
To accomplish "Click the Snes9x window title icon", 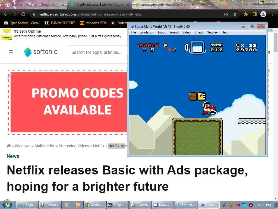I will click(132, 27).
